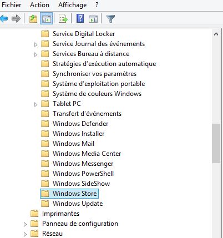Click the export list toolbar icon
This screenshot has width=223, height=238.
click(63, 19)
